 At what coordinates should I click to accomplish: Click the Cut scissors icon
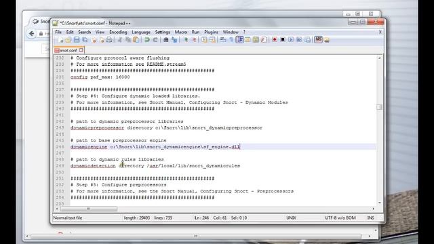(x=120, y=40)
